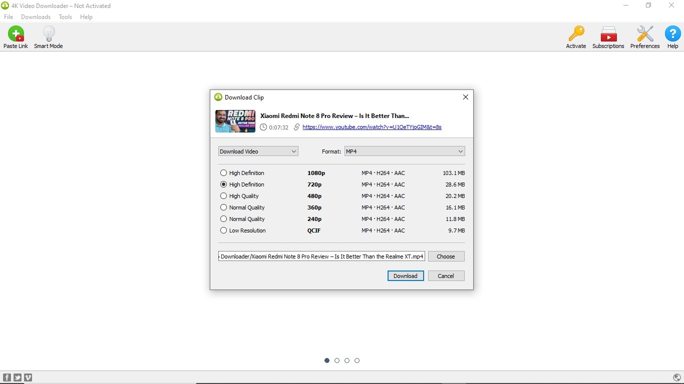Click the globe icon in status bar

pos(677,377)
